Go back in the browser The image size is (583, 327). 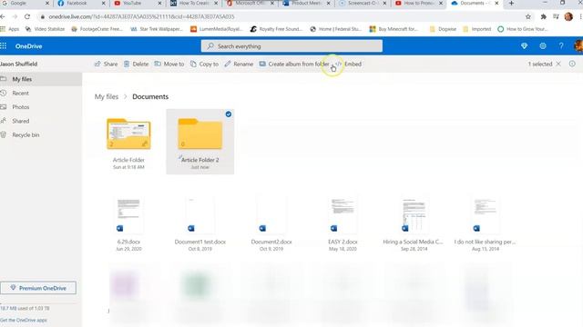(x=3, y=16)
